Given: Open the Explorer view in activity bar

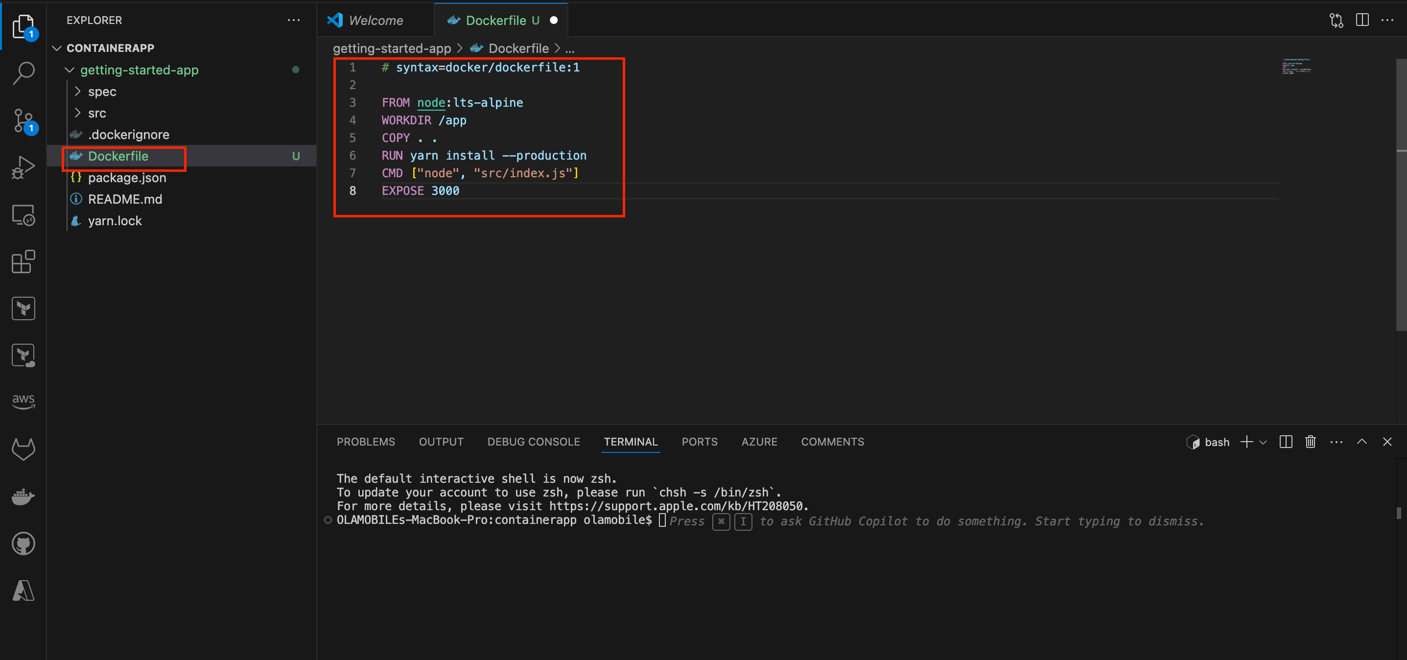Looking at the screenshot, I should tap(23, 25).
